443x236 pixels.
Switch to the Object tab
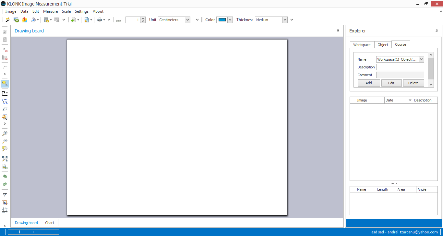pyautogui.click(x=383, y=45)
